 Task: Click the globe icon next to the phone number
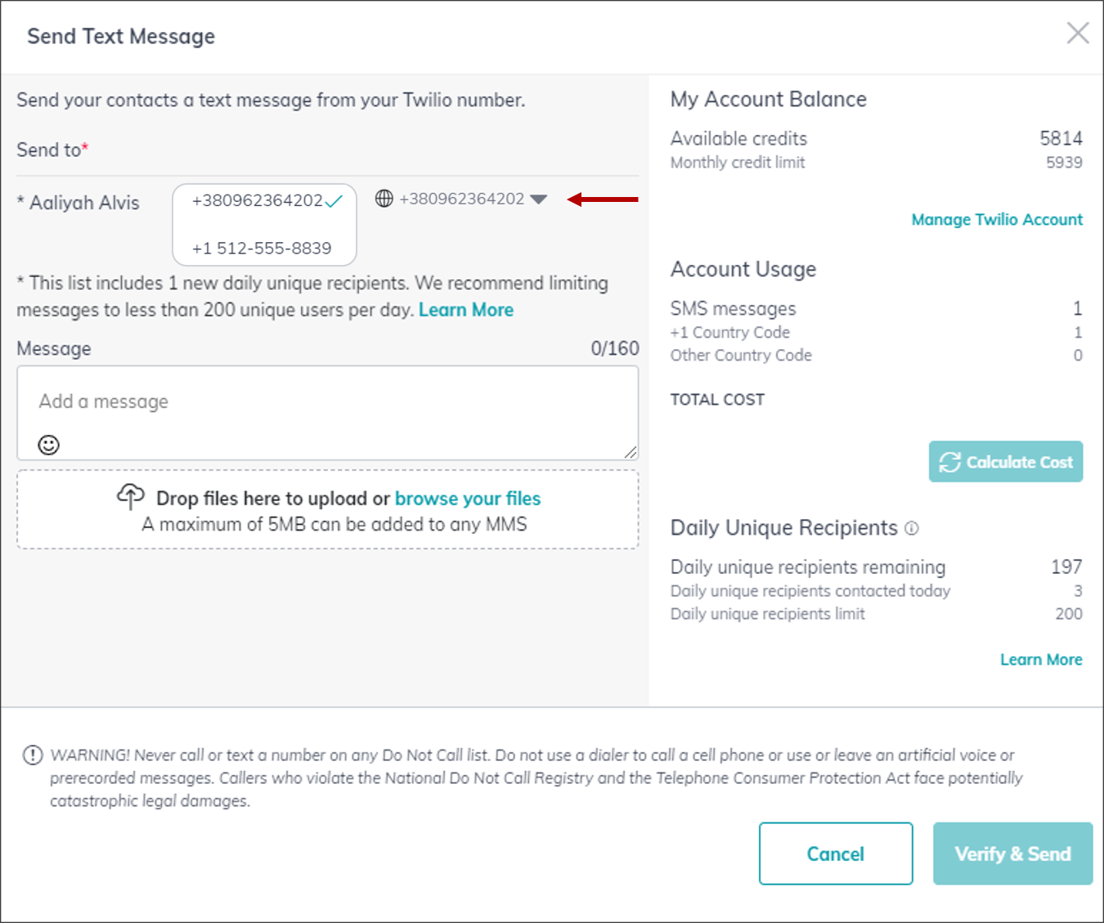(x=384, y=199)
